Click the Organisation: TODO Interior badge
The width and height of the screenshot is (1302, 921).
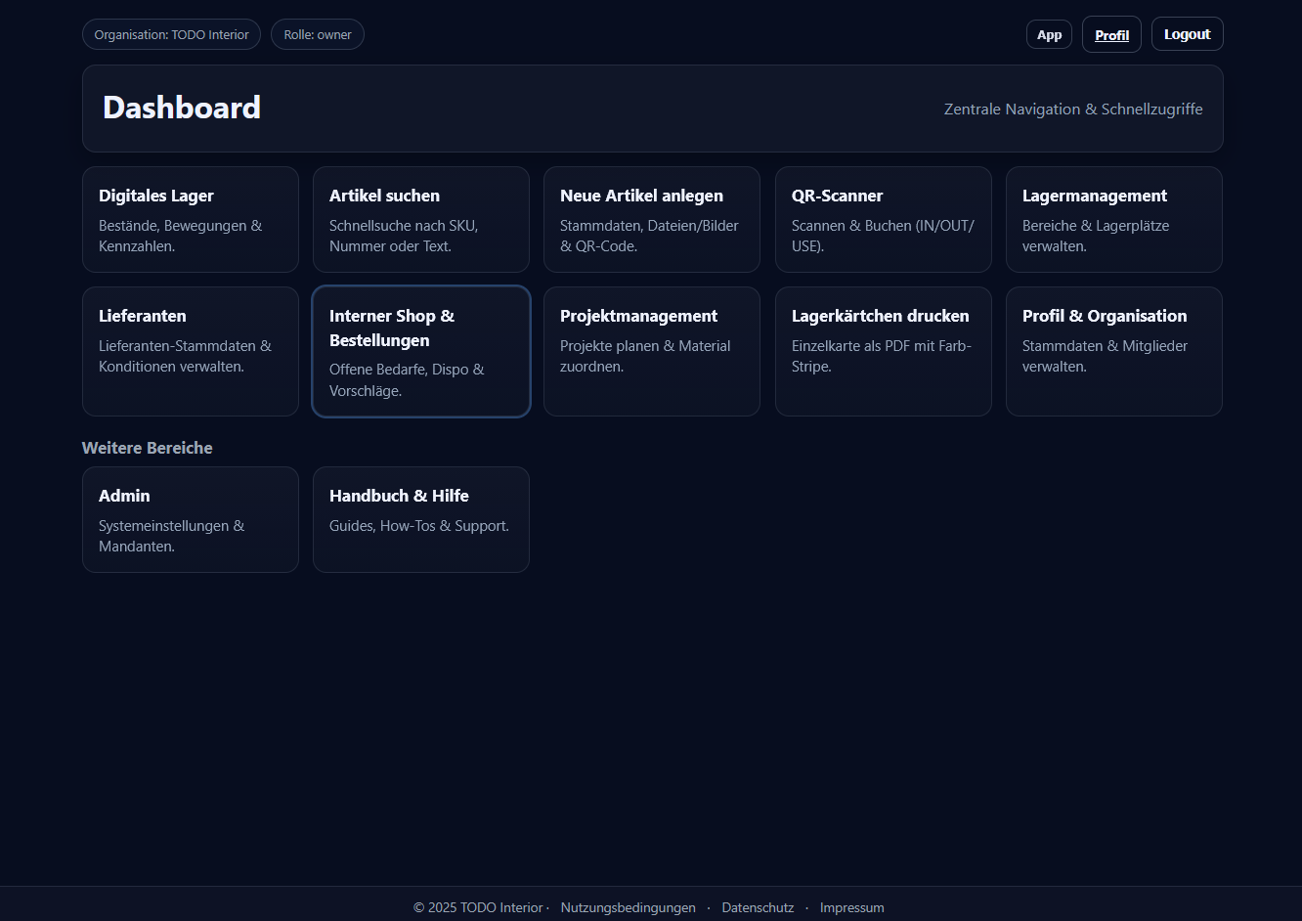tap(171, 34)
